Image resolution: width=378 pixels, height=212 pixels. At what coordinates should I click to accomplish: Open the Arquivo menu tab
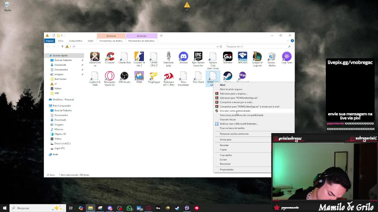pos(50,41)
